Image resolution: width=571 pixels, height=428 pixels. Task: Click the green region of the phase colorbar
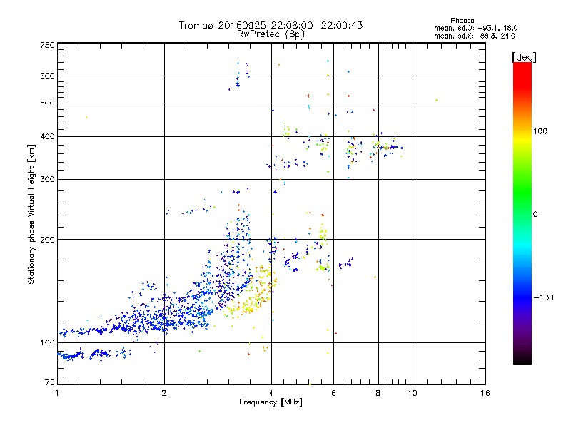point(522,193)
